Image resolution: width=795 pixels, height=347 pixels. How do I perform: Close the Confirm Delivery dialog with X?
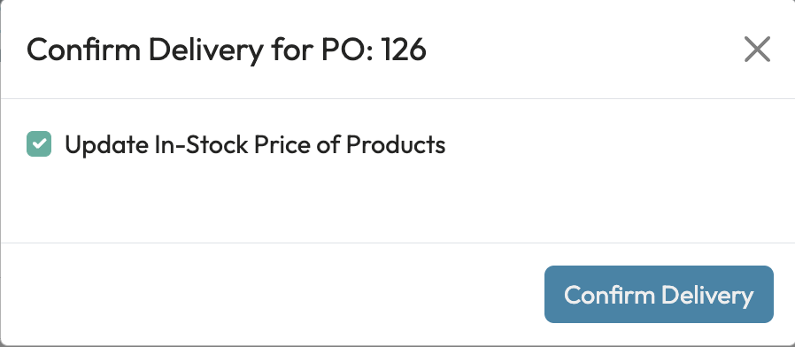click(x=757, y=50)
